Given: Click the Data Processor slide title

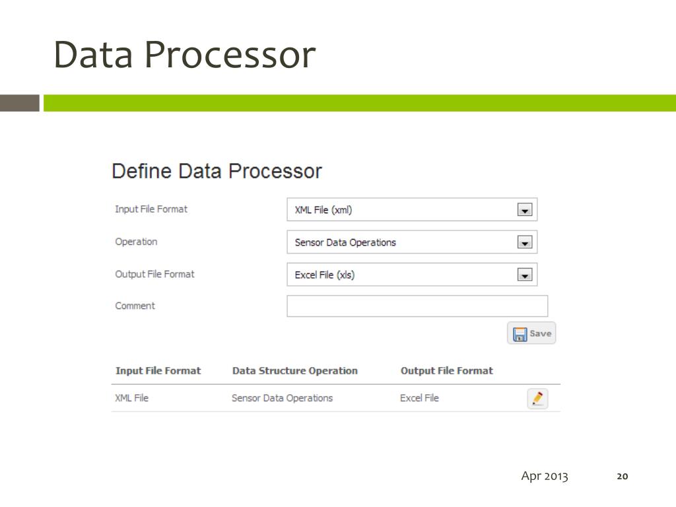Looking at the screenshot, I should (185, 55).
